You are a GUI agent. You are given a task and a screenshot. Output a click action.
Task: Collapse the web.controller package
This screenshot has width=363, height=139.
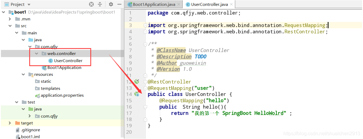pos(36,54)
